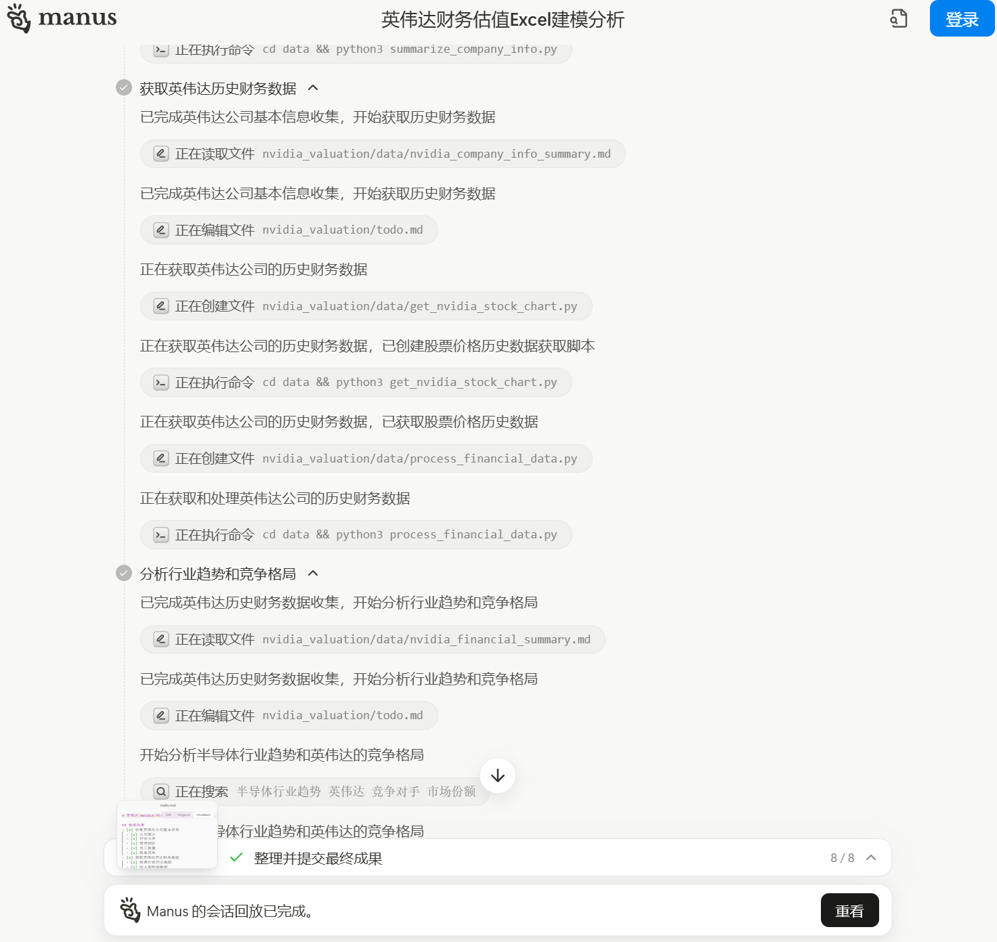Collapse the 分析行业趋势和竞争格局 section chevron

coord(313,574)
